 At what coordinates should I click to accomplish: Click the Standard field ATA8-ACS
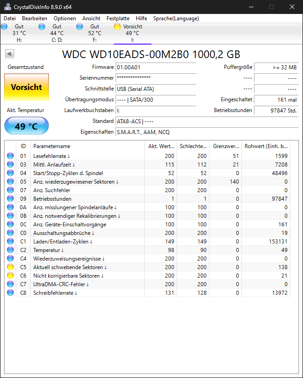207,121
